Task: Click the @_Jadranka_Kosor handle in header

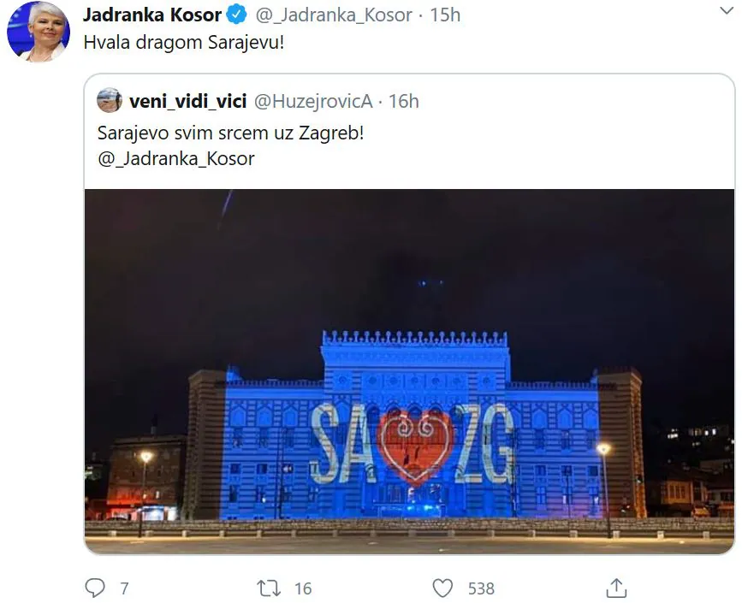Action: point(334,15)
